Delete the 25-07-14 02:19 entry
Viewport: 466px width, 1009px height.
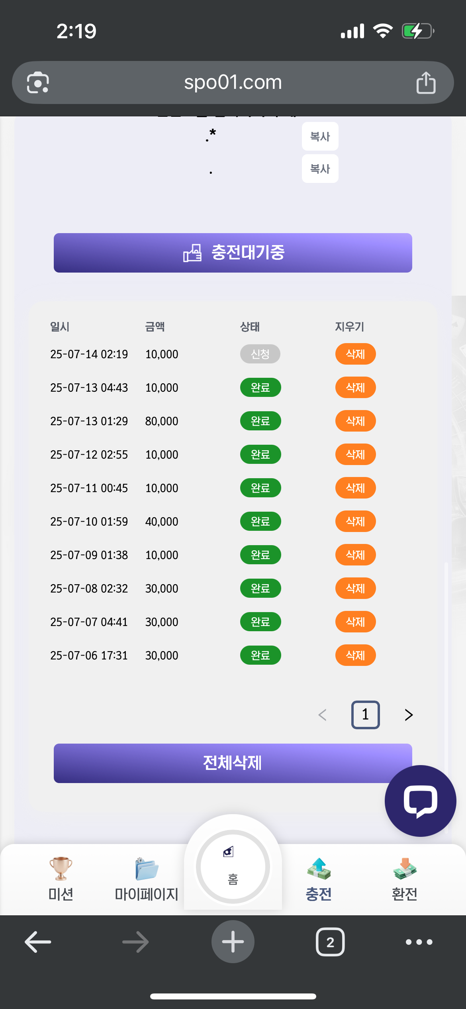(355, 354)
